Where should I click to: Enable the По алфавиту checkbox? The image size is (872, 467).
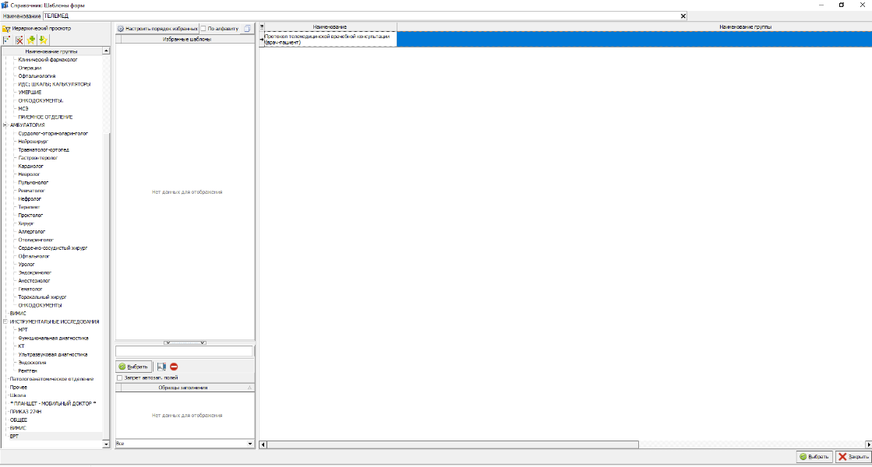pyautogui.click(x=203, y=29)
